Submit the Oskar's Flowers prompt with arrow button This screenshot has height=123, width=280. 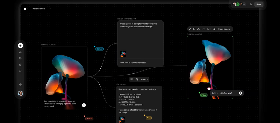click(x=84, y=105)
